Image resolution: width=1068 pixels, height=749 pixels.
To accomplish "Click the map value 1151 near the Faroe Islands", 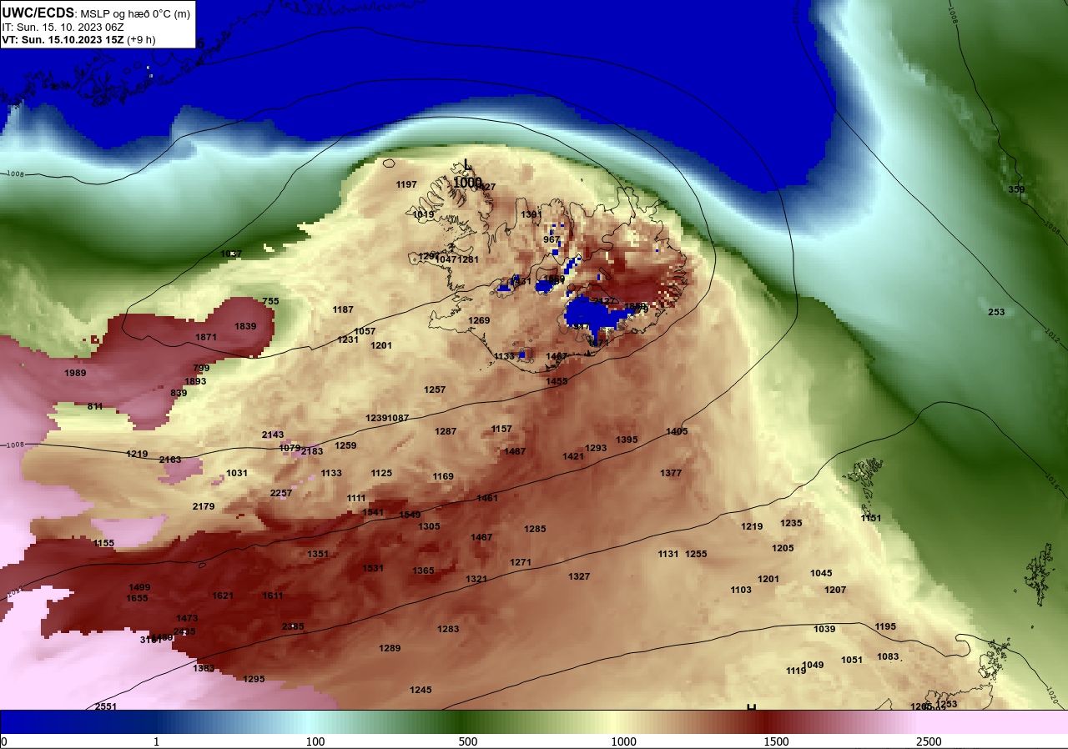I will [x=871, y=518].
